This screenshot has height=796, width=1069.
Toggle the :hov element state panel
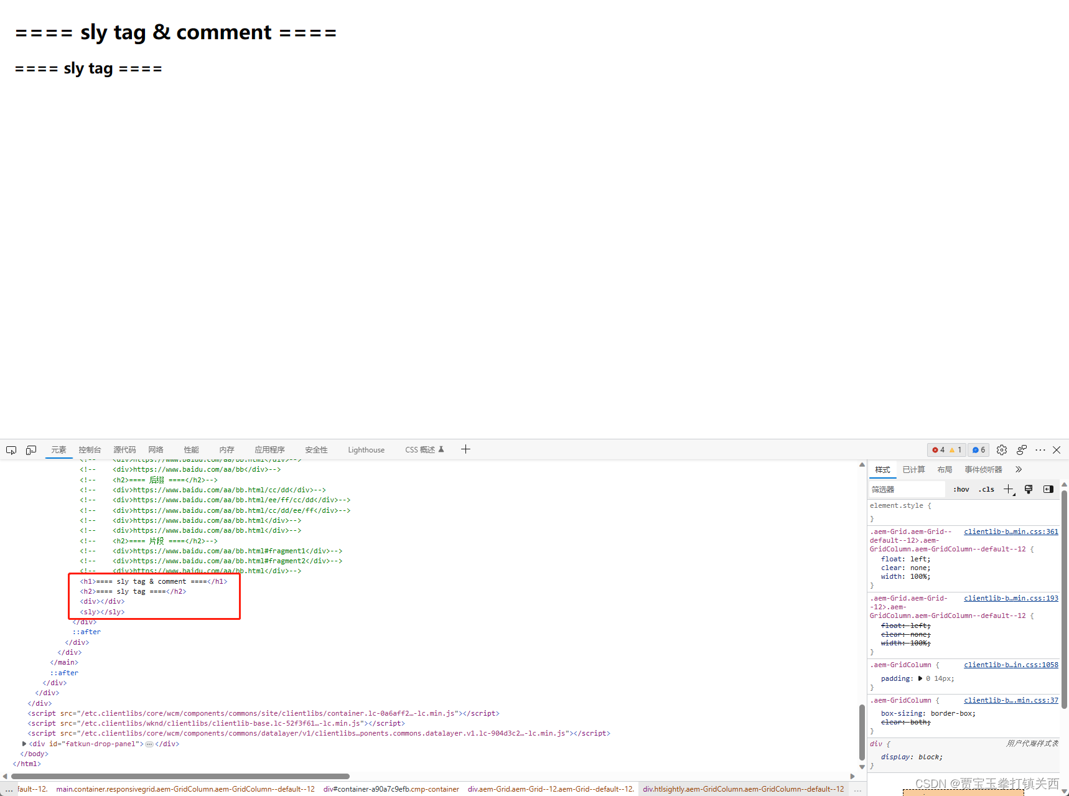tap(961, 490)
